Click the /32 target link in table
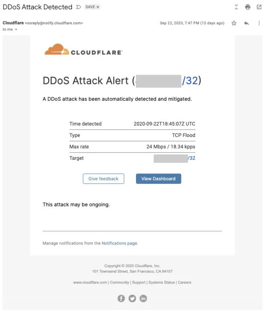This screenshot has width=266, height=312. 191,158
